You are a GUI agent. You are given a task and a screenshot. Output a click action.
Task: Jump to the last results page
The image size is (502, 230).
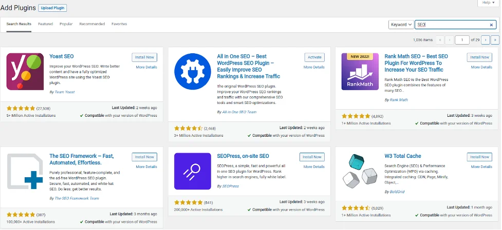495,39
